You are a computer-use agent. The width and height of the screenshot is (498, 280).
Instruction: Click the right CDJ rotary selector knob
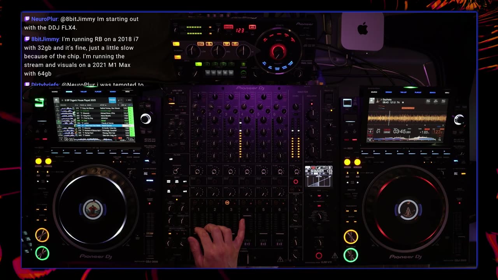(459, 120)
